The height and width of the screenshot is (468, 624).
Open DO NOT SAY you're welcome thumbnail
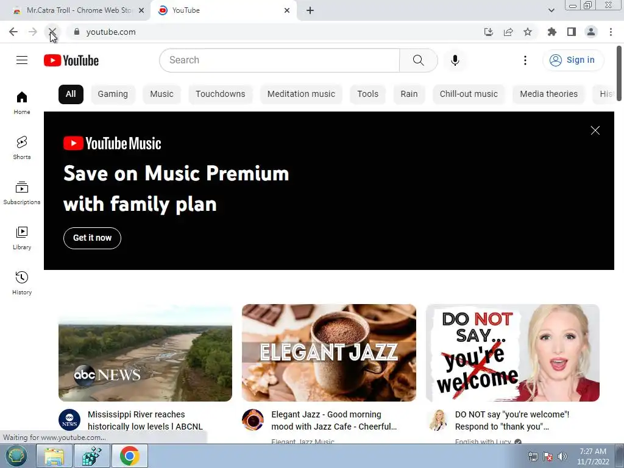pos(512,353)
